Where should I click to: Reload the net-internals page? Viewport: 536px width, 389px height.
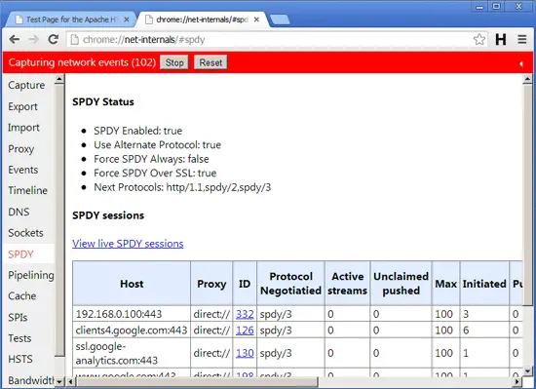(54, 40)
